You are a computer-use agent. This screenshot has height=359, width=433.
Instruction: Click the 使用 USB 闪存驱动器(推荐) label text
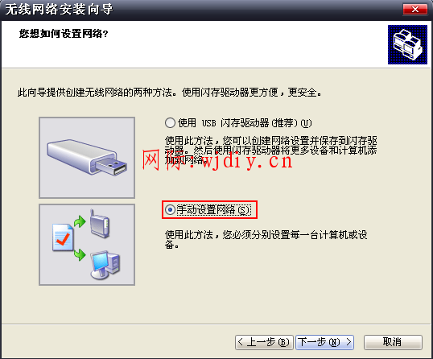point(245,123)
